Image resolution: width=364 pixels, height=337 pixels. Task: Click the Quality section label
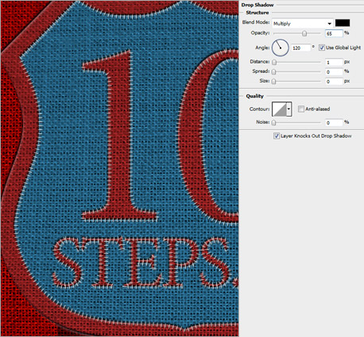(x=255, y=96)
